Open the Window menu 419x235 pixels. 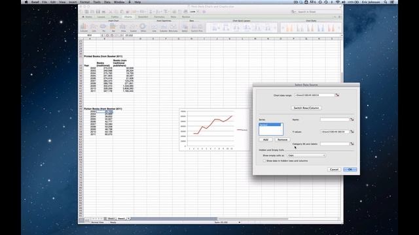[x=119, y=2]
